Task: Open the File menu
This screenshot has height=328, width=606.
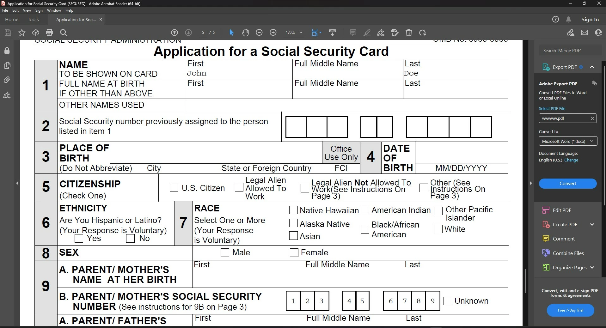Action: click(5, 10)
